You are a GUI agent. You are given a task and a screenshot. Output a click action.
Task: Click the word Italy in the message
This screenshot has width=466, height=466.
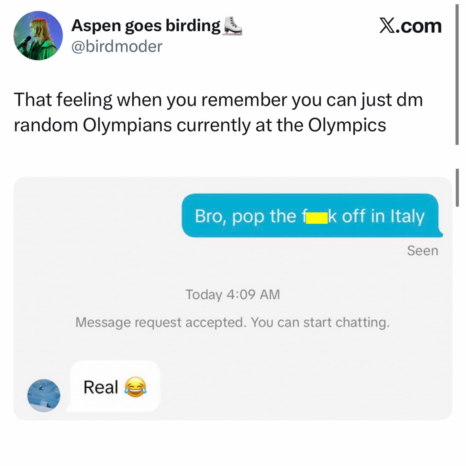point(407,216)
